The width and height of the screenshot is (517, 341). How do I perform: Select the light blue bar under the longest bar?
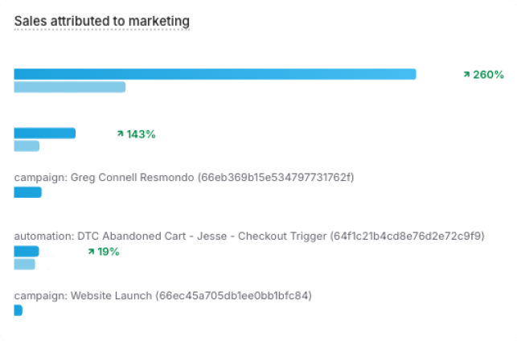pyautogui.click(x=69, y=87)
